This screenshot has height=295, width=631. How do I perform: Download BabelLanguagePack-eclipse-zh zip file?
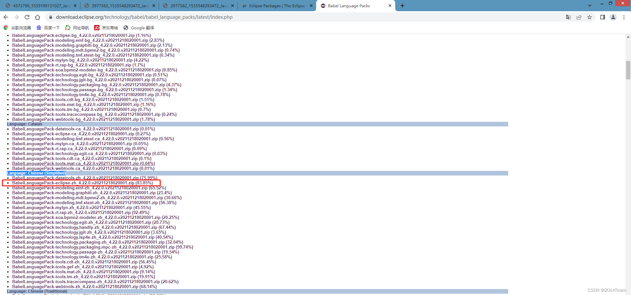pyautogui.click(x=73, y=183)
